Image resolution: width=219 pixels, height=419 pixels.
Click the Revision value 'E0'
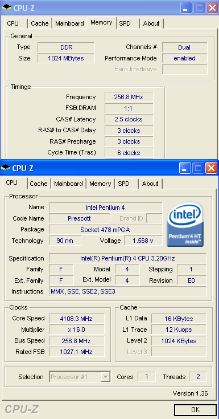click(192, 280)
